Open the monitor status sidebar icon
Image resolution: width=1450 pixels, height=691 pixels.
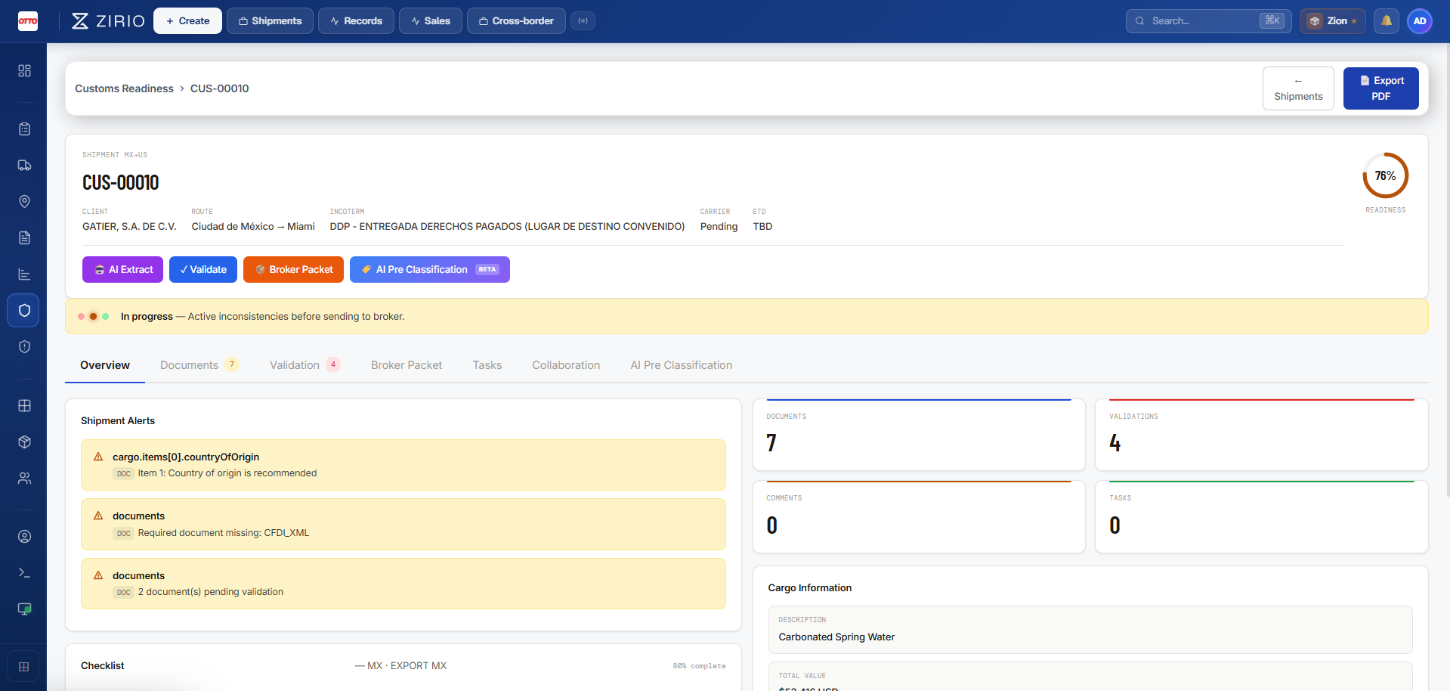click(x=24, y=609)
